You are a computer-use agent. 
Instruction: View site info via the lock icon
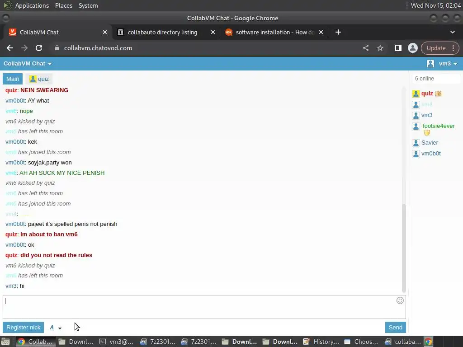click(x=57, y=48)
